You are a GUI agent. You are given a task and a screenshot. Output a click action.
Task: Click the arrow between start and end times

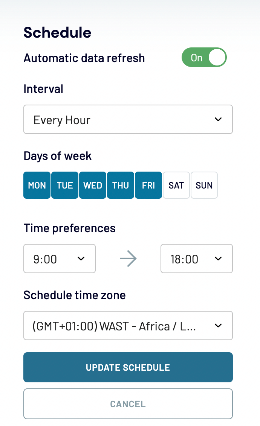(128, 259)
